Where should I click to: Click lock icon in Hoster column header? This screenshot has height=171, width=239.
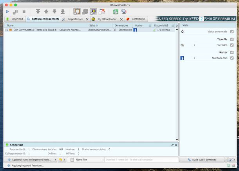click(150, 25)
